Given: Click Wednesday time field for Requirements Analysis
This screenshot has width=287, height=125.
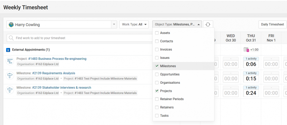Looking at the screenshot, I should (231, 78).
